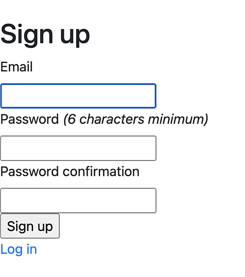The width and height of the screenshot is (245, 277).
Task: Create account via Sign up button
Action: [30, 226]
